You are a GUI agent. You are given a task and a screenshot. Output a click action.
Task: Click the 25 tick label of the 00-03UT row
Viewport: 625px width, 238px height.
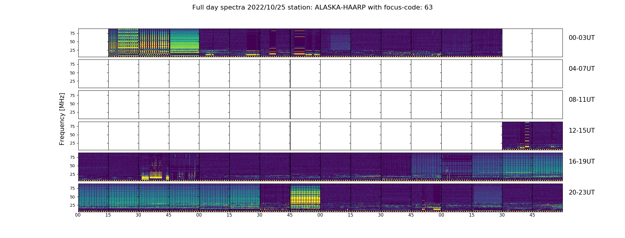point(72,50)
